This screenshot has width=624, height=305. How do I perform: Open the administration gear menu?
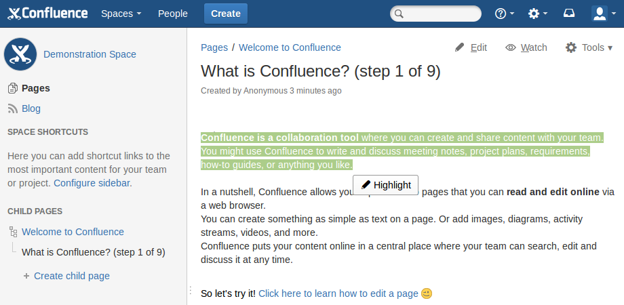[537, 14]
